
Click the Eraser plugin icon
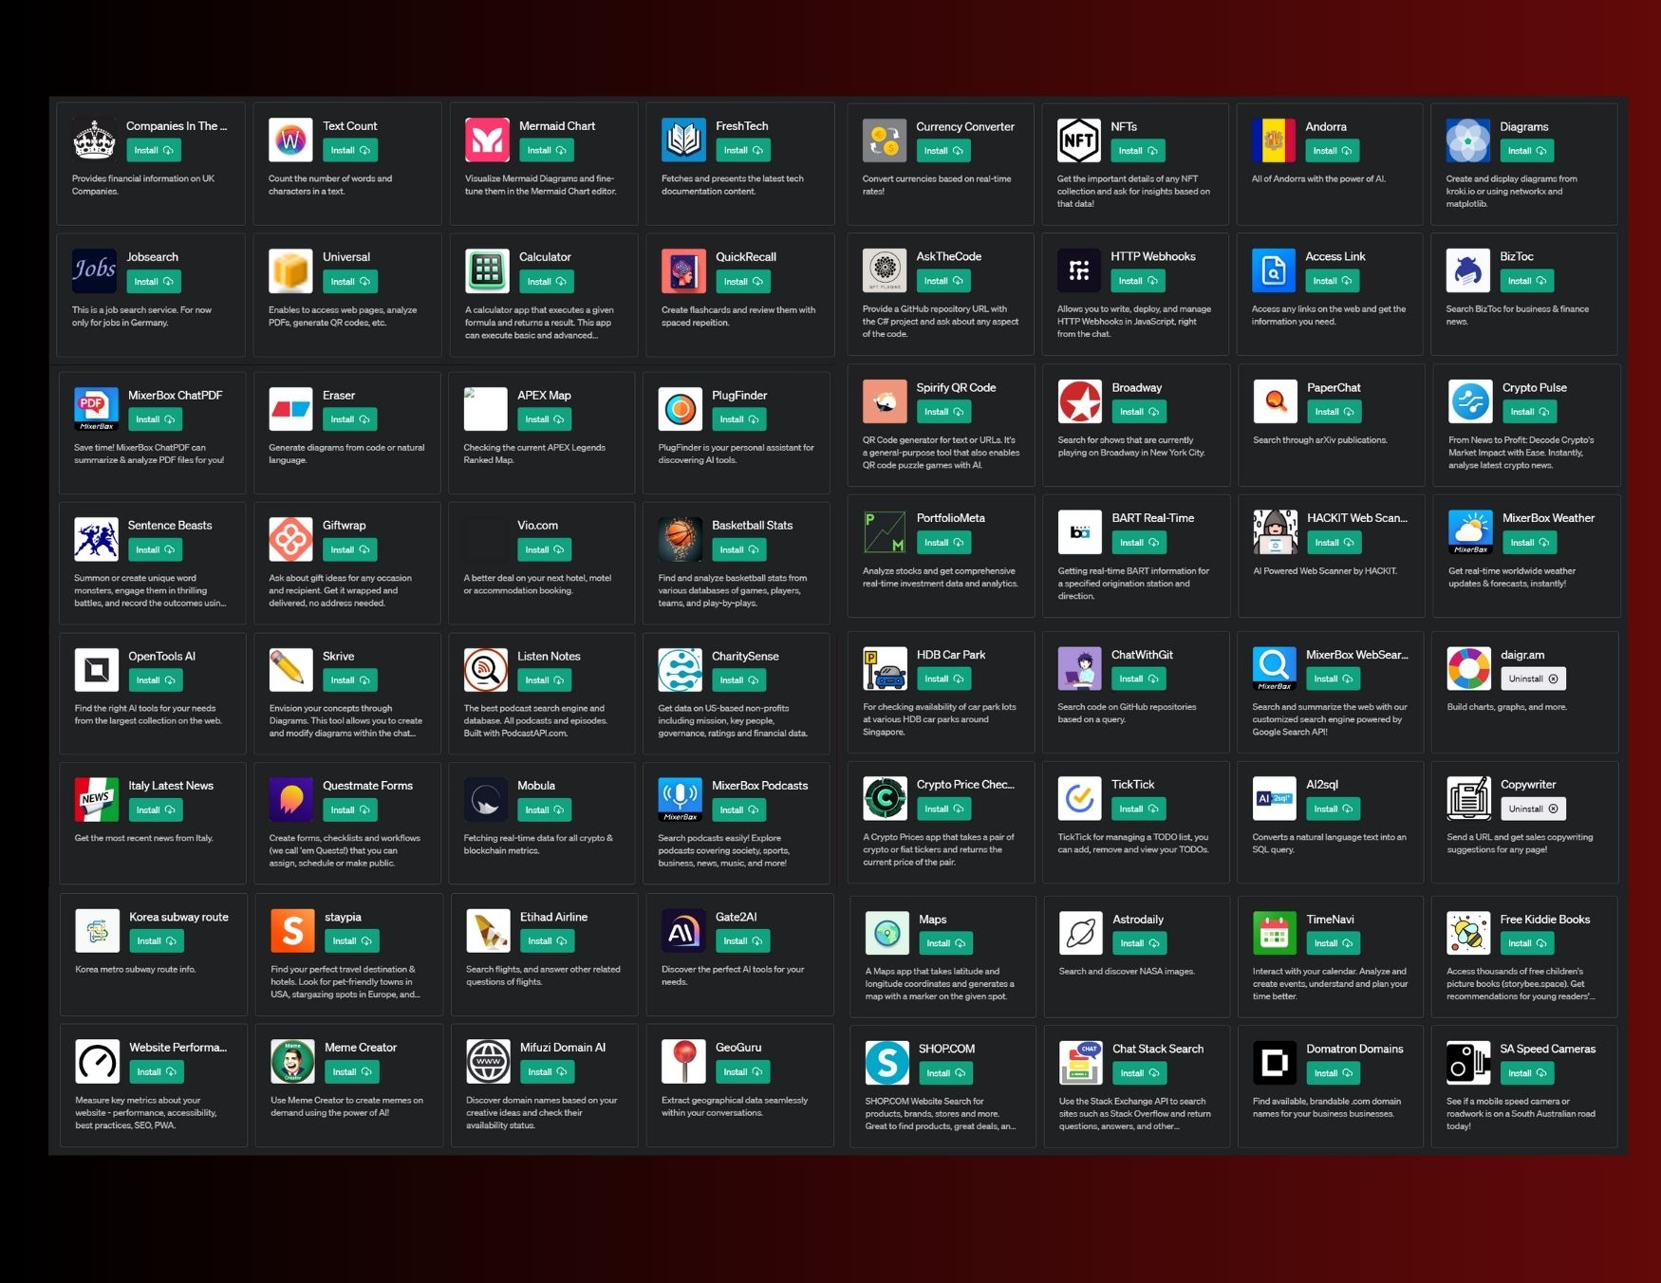[x=290, y=410]
